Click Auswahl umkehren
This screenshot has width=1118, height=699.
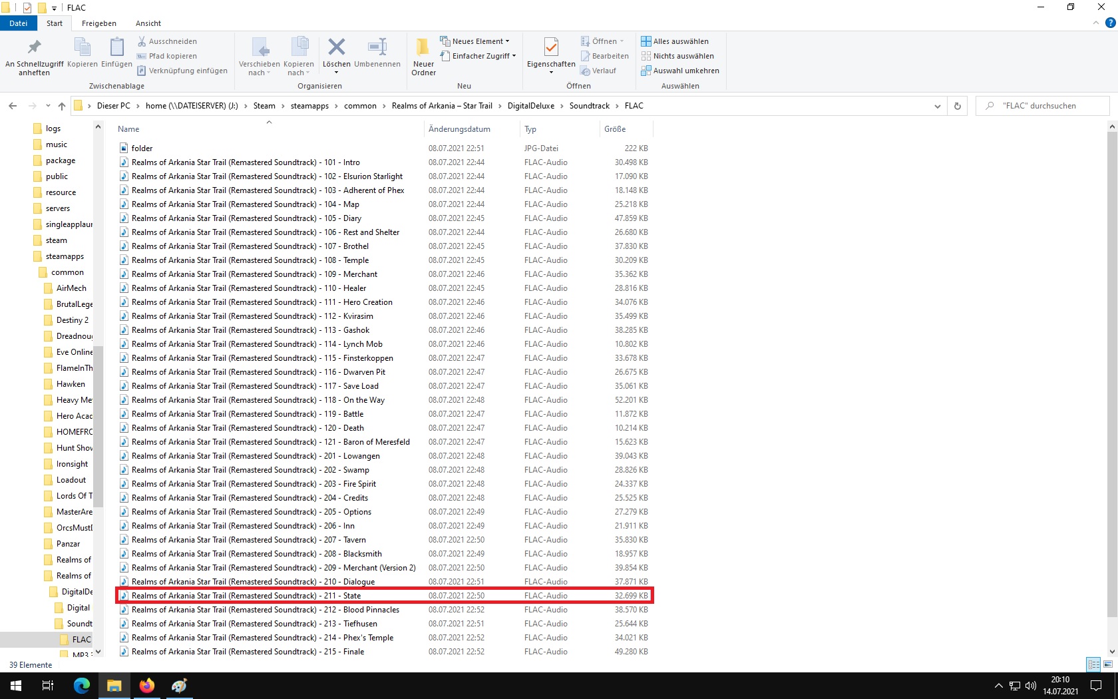[x=680, y=71]
